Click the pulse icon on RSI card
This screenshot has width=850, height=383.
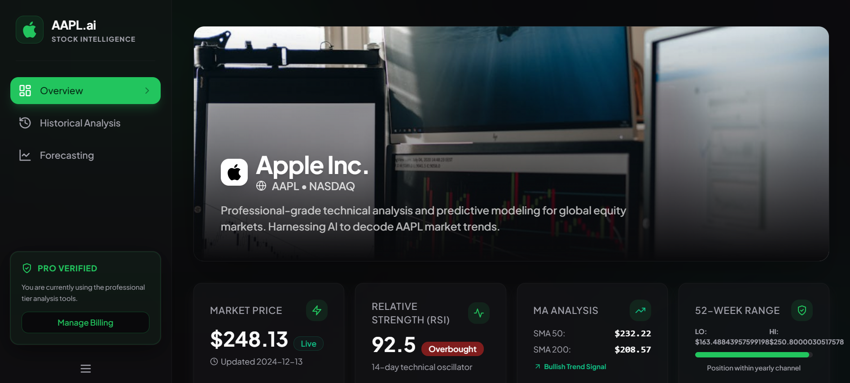click(x=479, y=313)
